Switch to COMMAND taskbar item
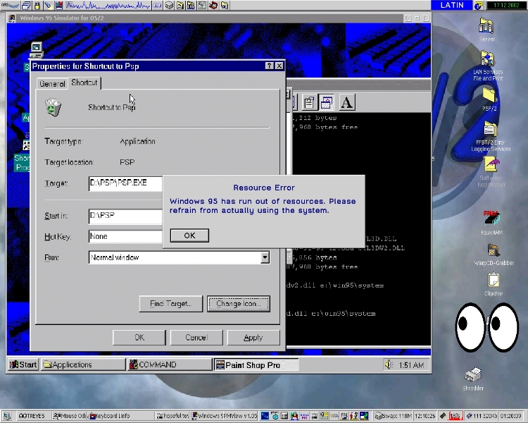Screen dimensions: 528x423 pos(170,364)
